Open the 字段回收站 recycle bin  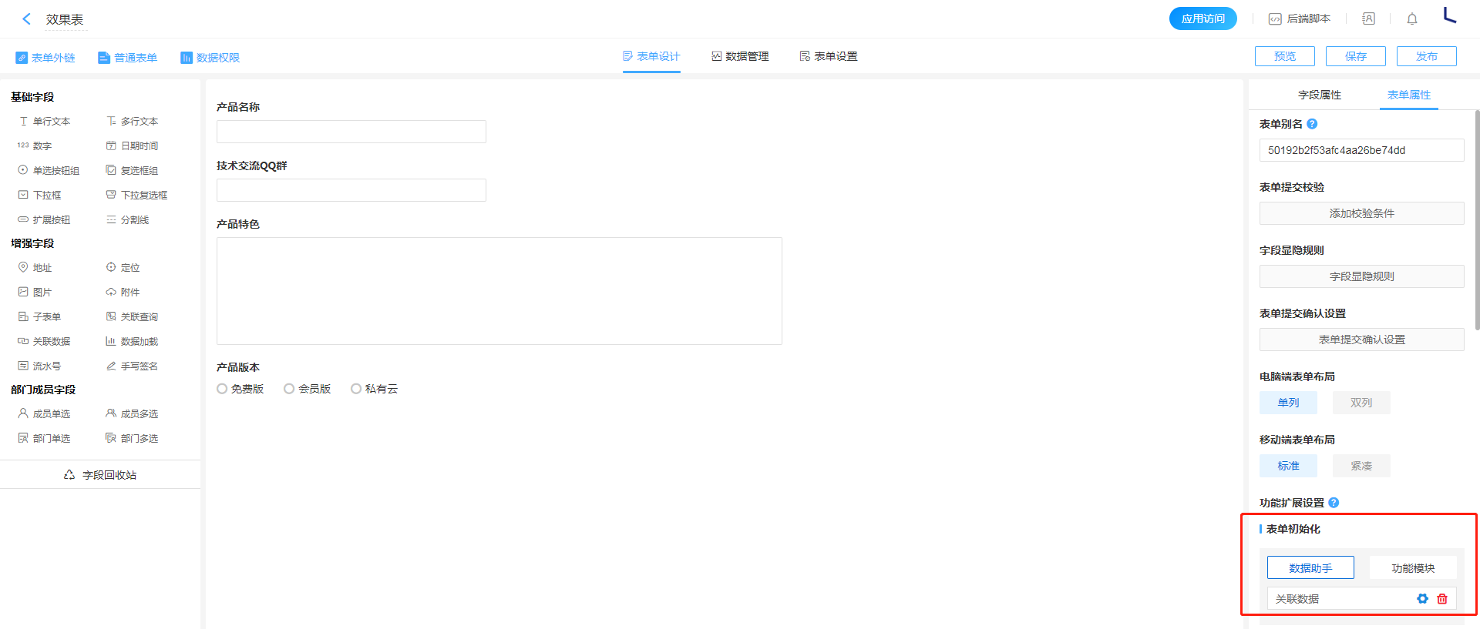100,475
